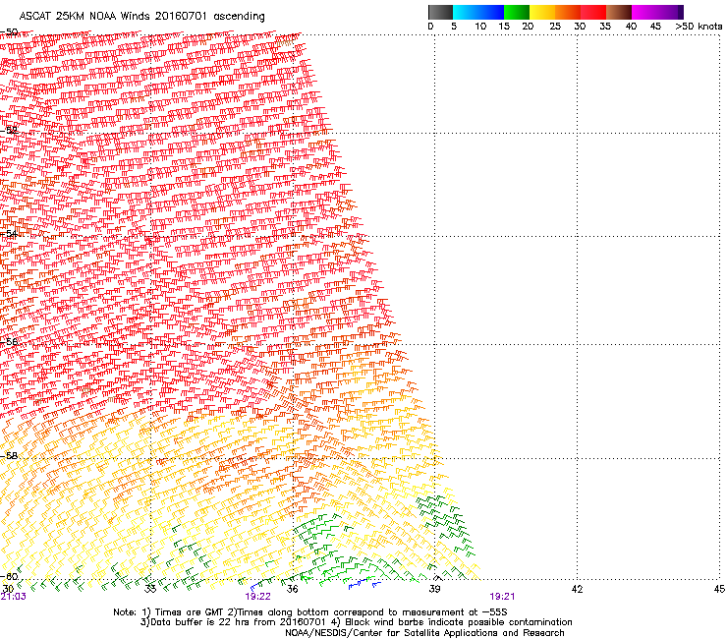727x639 pixels.
Task: Click the '>50 knots' legend label
Action: 699,27
